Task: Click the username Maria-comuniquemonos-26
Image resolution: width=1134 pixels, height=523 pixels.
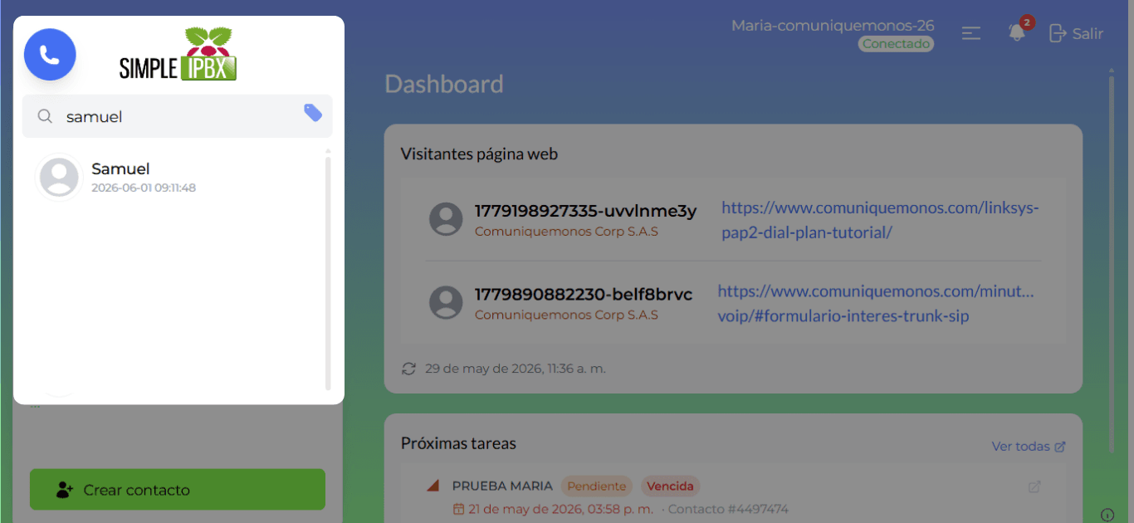Action: tap(833, 25)
